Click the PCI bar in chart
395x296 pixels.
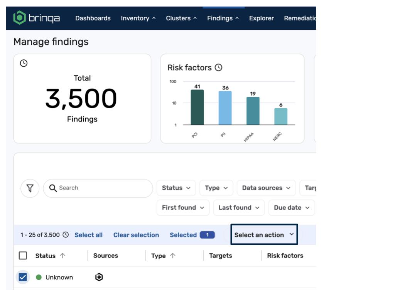point(197,107)
